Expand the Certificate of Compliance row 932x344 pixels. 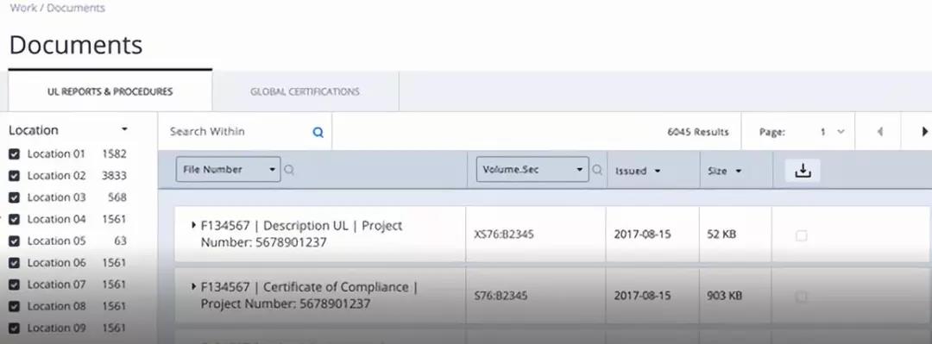pos(194,286)
